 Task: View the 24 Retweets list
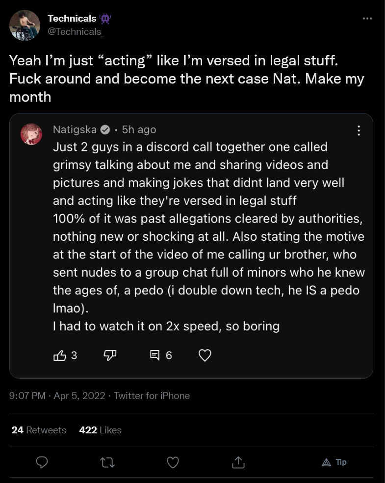point(39,430)
